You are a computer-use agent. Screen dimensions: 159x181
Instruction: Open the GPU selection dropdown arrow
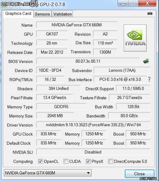coord(88,173)
